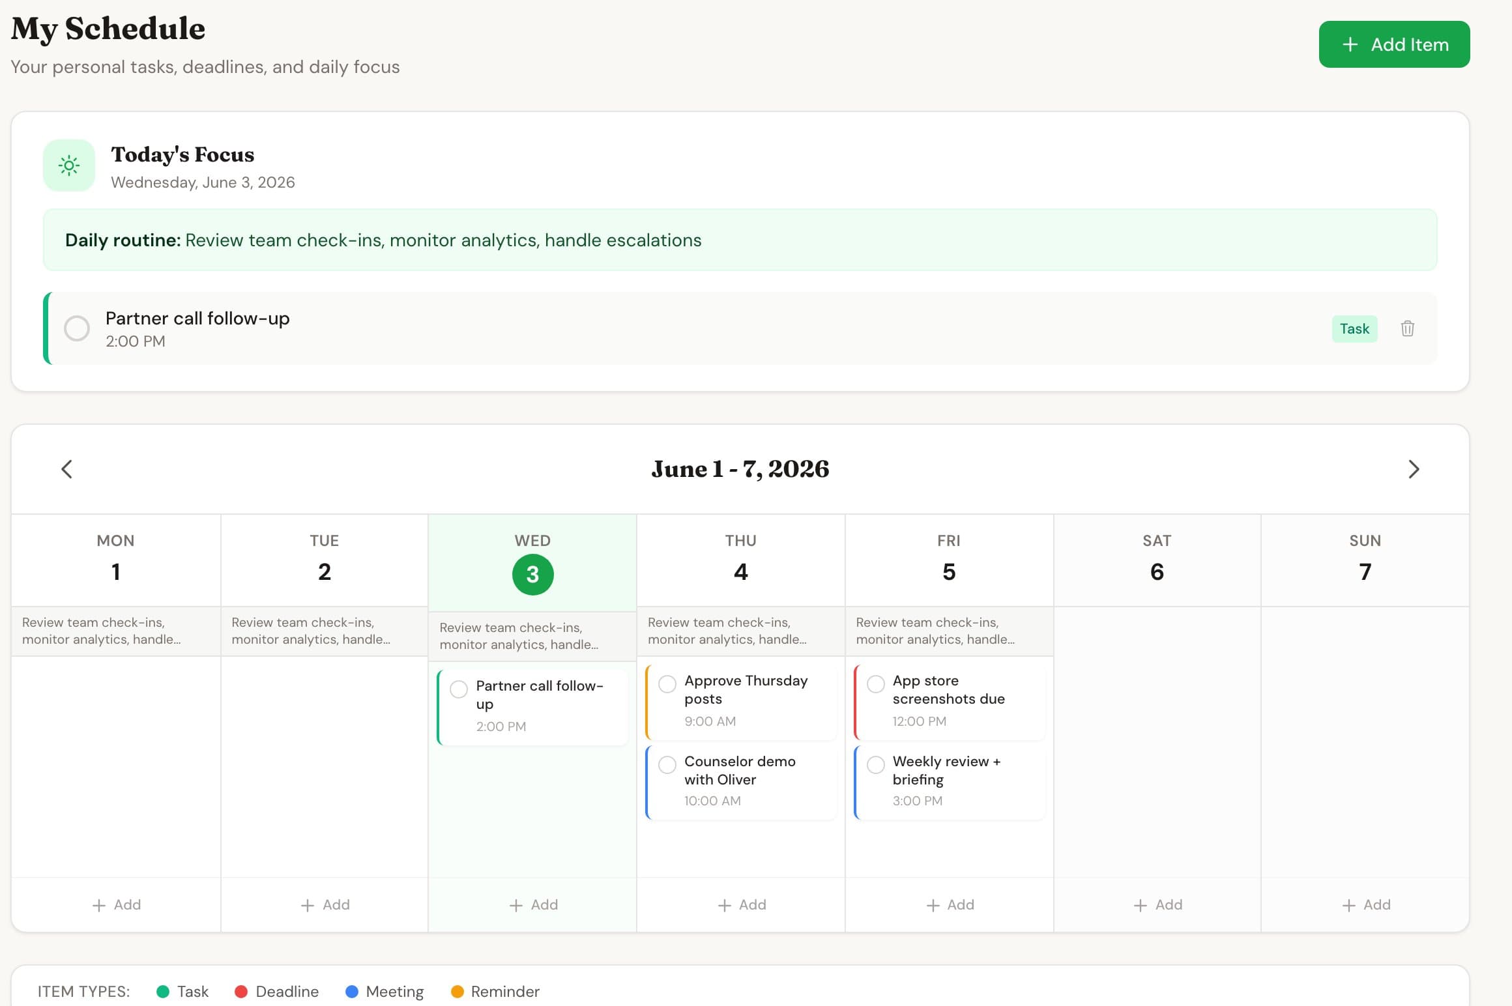Click the My Schedule page heading
The image size is (1512, 1006).
[108, 29]
